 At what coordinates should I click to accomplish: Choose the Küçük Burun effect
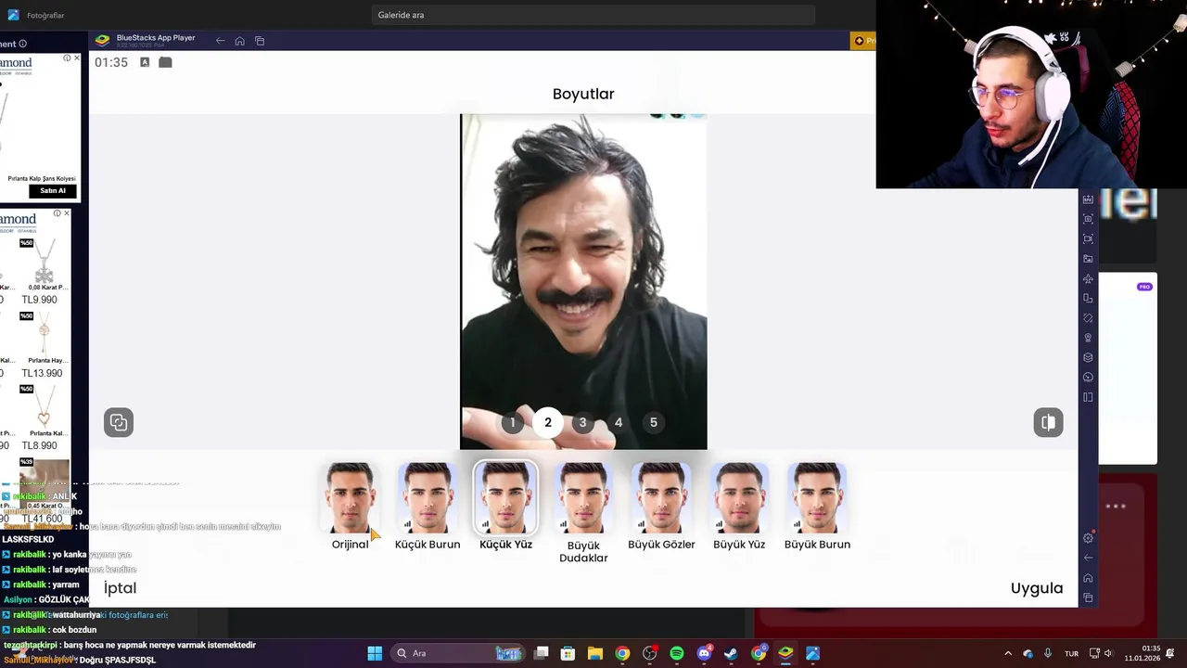click(428, 498)
